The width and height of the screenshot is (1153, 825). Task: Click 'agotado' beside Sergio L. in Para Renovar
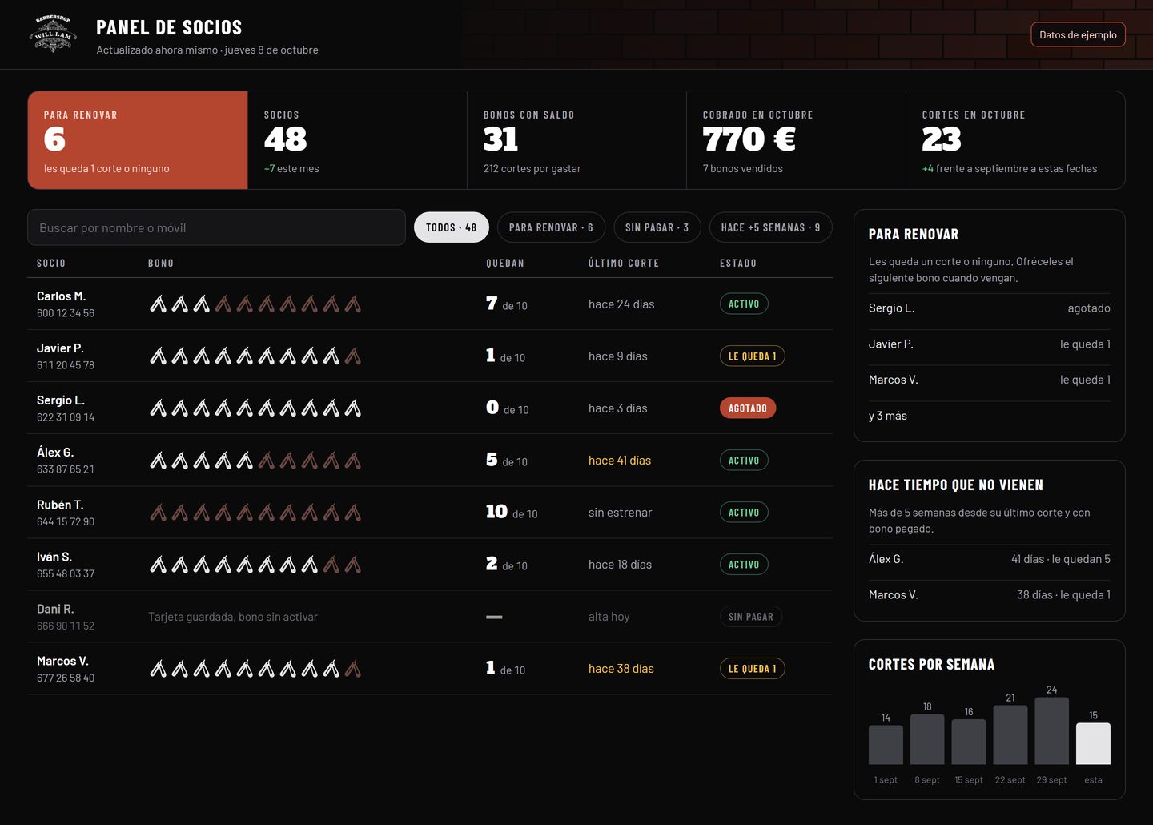pyautogui.click(x=1089, y=308)
